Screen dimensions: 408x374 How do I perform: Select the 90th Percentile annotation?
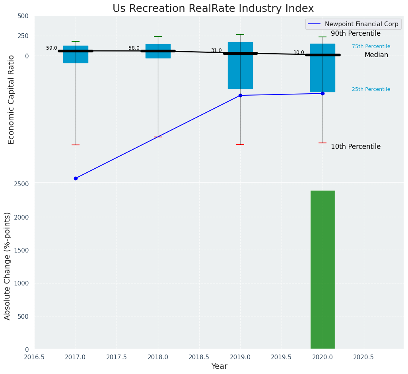pyautogui.click(x=356, y=34)
